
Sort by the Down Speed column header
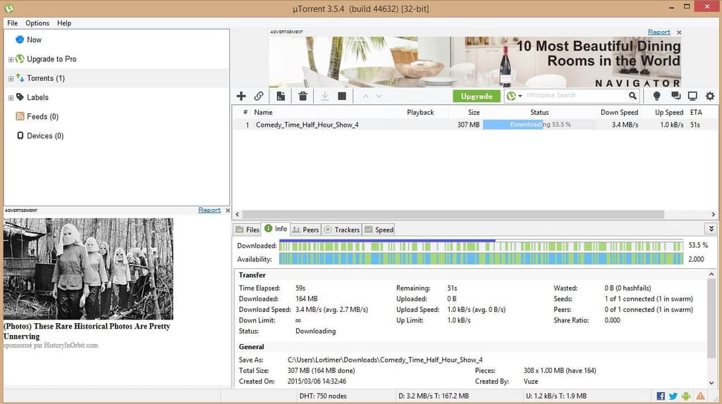point(619,112)
